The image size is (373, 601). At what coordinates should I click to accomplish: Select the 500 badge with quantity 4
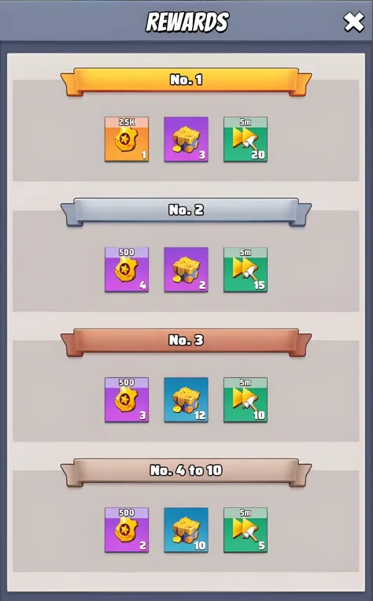pos(127,269)
